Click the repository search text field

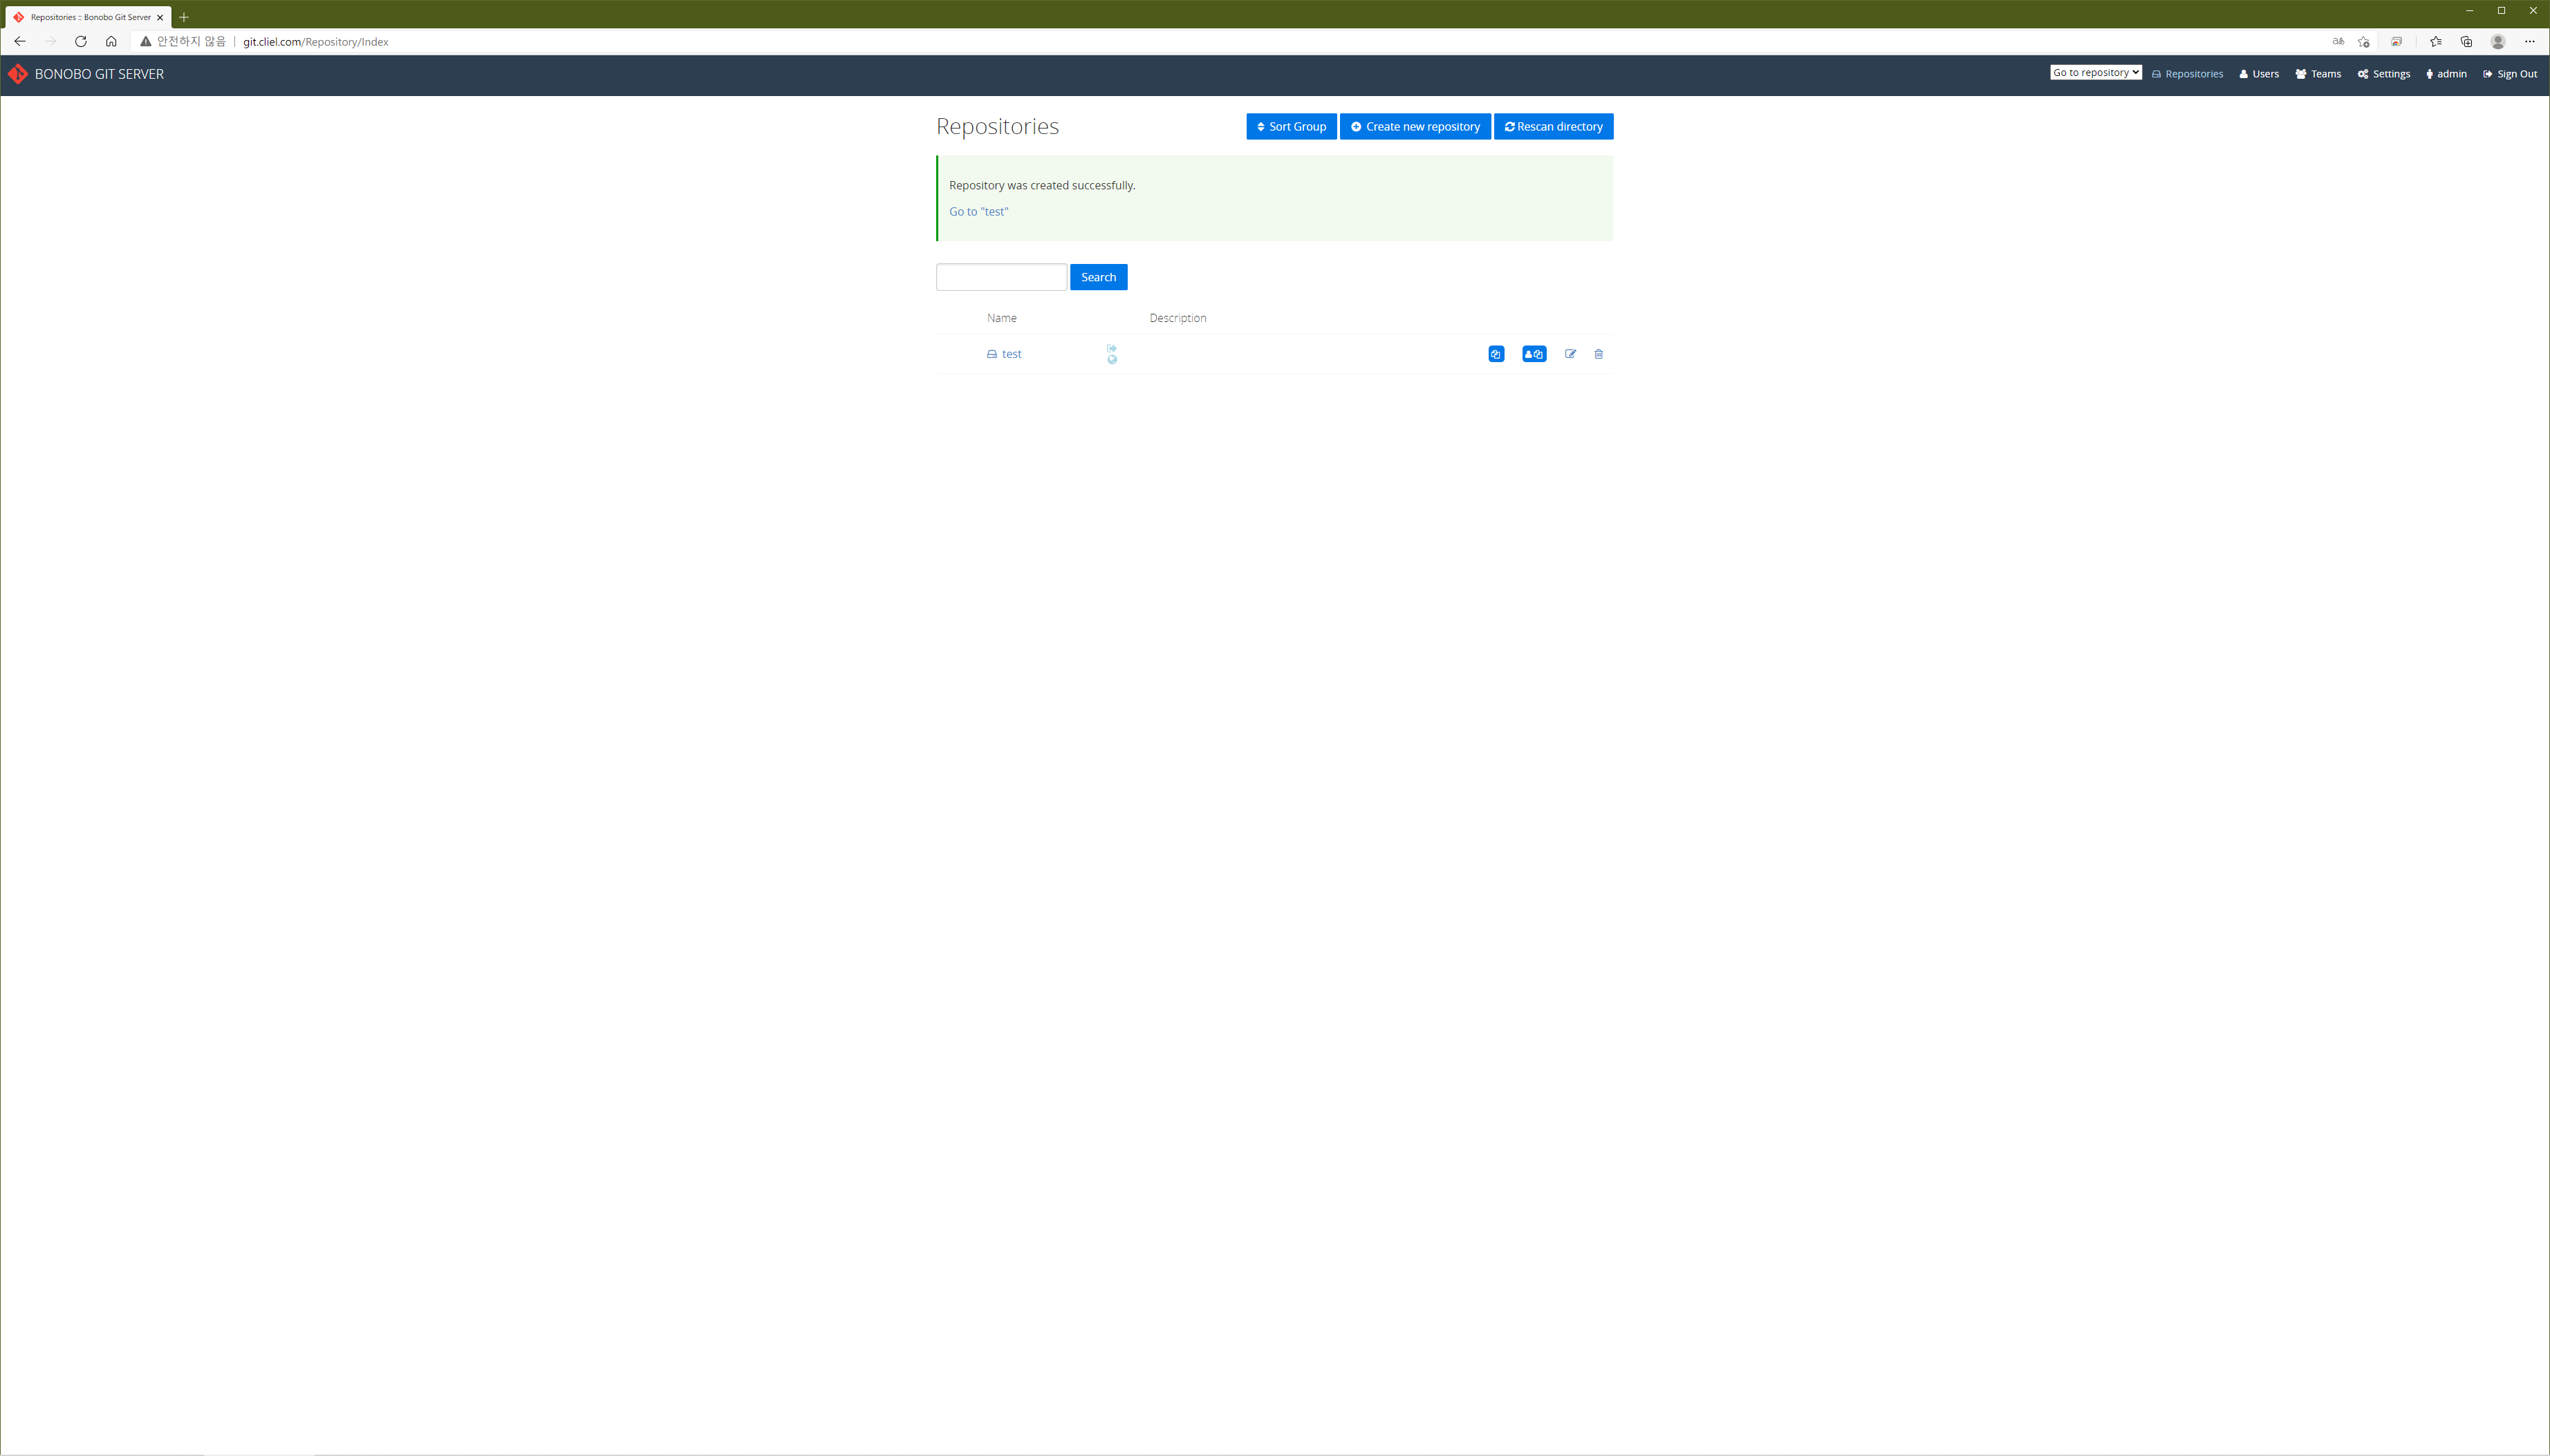pos(1001,277)
